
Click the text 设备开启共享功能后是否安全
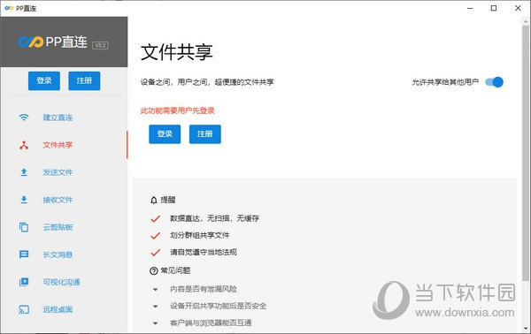(218, 307)
